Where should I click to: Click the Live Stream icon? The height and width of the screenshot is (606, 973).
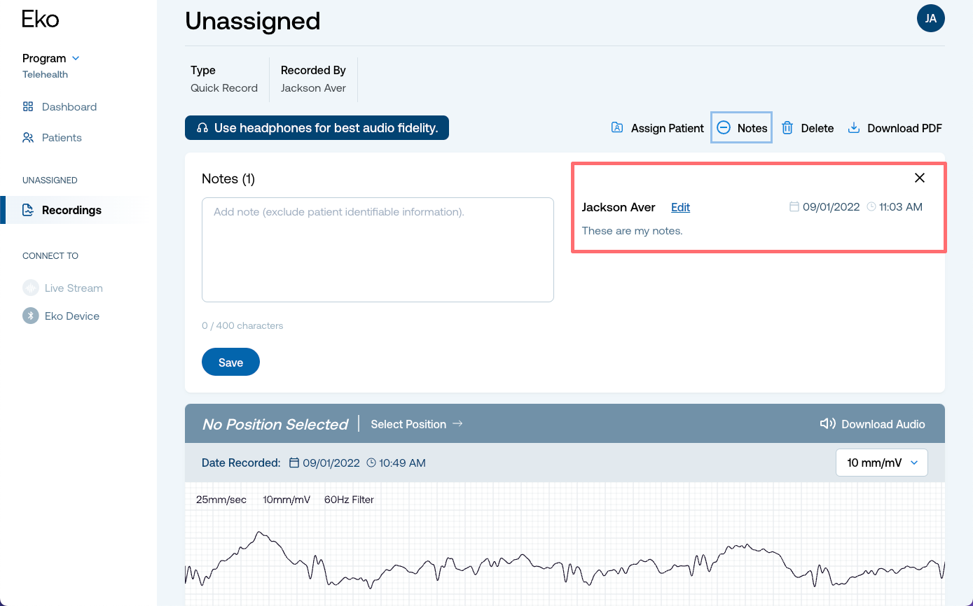tap(31, 288)
